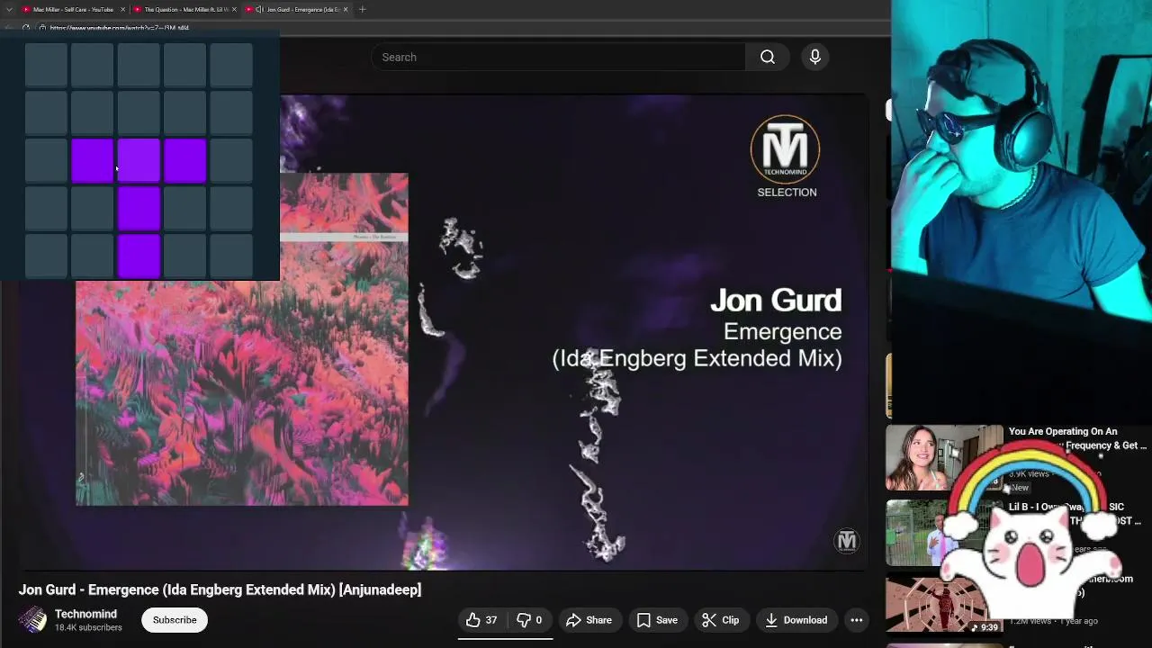Screen dimensions: 1152x648
Task: Close The Question - Mac Miller tab
Action: [x=235, y=9]
